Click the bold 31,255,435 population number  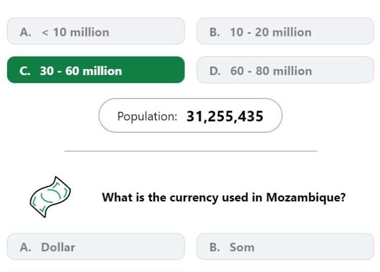point(225,117)
